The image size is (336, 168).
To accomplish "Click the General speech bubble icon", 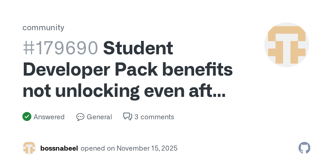I will click(x=80, y=117).
